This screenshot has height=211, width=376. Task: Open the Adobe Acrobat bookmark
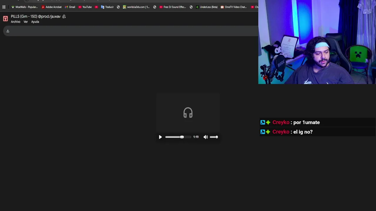point(51,7)
